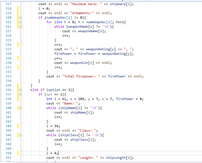Click the "Length: " string literal

[x=88, y=158]
